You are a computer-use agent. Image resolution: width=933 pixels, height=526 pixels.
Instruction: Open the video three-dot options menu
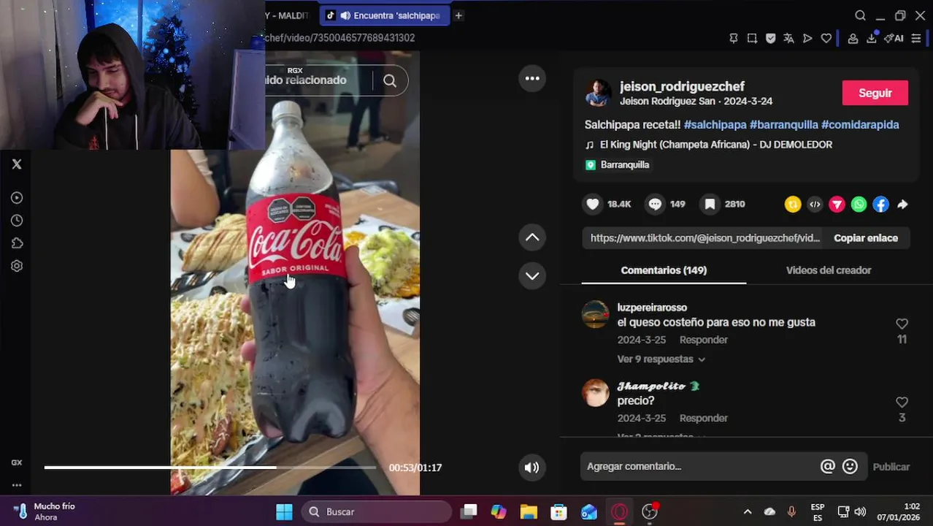point(532,78)
